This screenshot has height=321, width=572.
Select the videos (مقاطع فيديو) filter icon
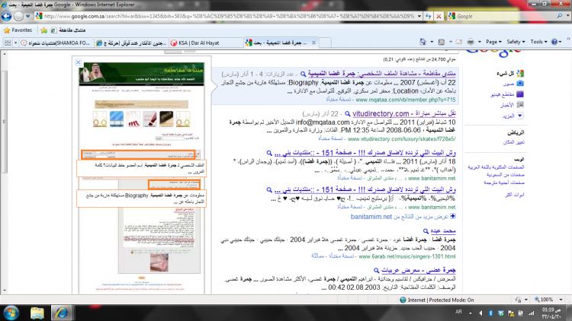(x=519, y=94)
